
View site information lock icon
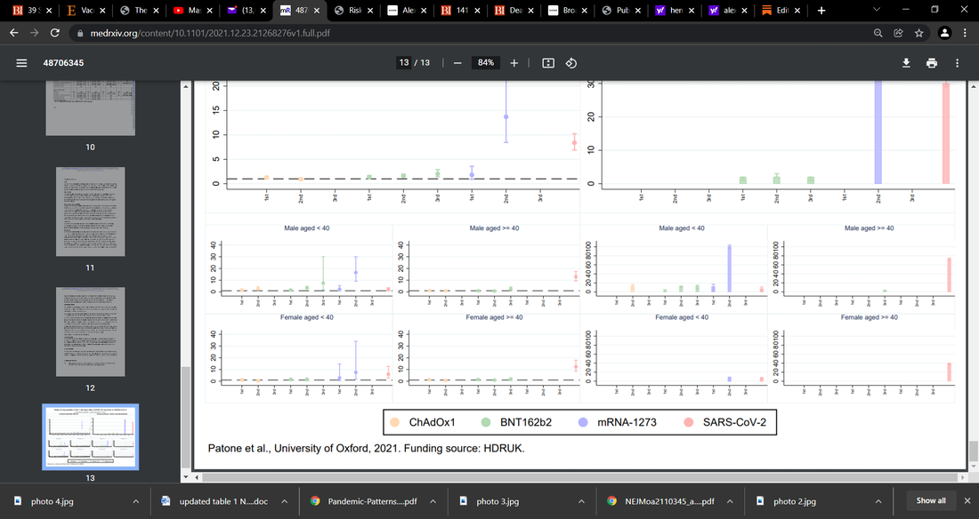[80, 33]
